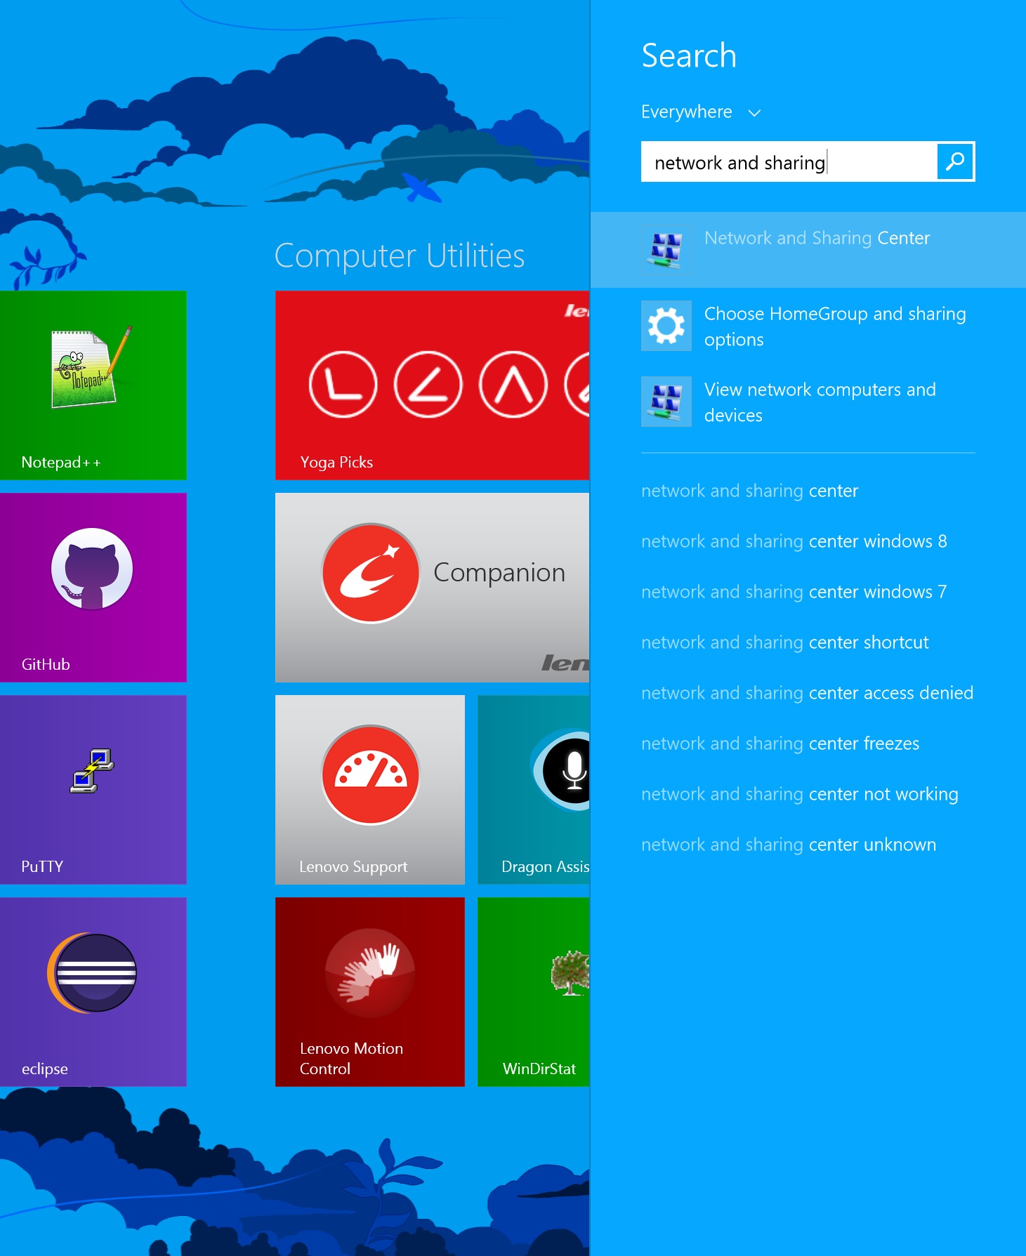Viewport: 1026px width, 1256px height.
Task: Click the magnifier search button
Action: click(x=955, y=161)
